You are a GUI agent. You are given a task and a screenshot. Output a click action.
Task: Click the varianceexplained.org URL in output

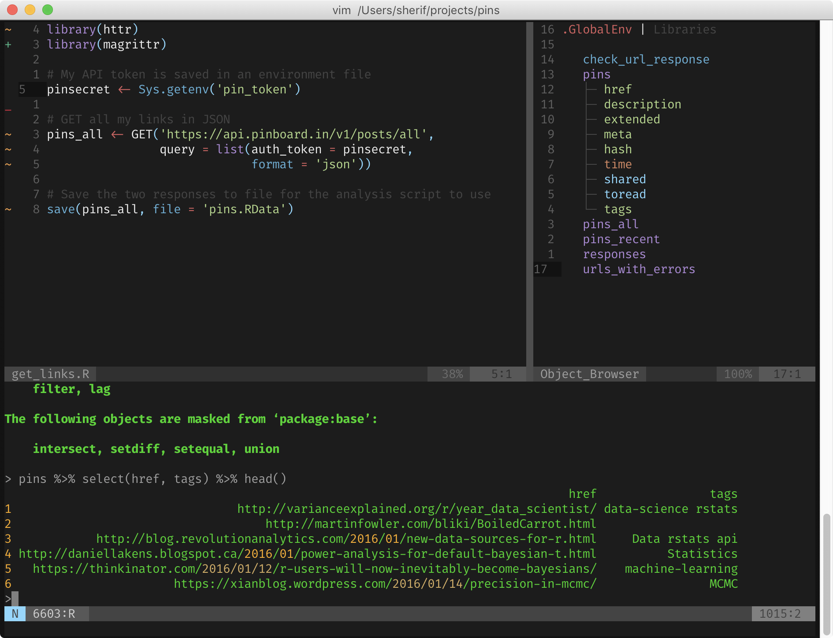click(416, 509)
